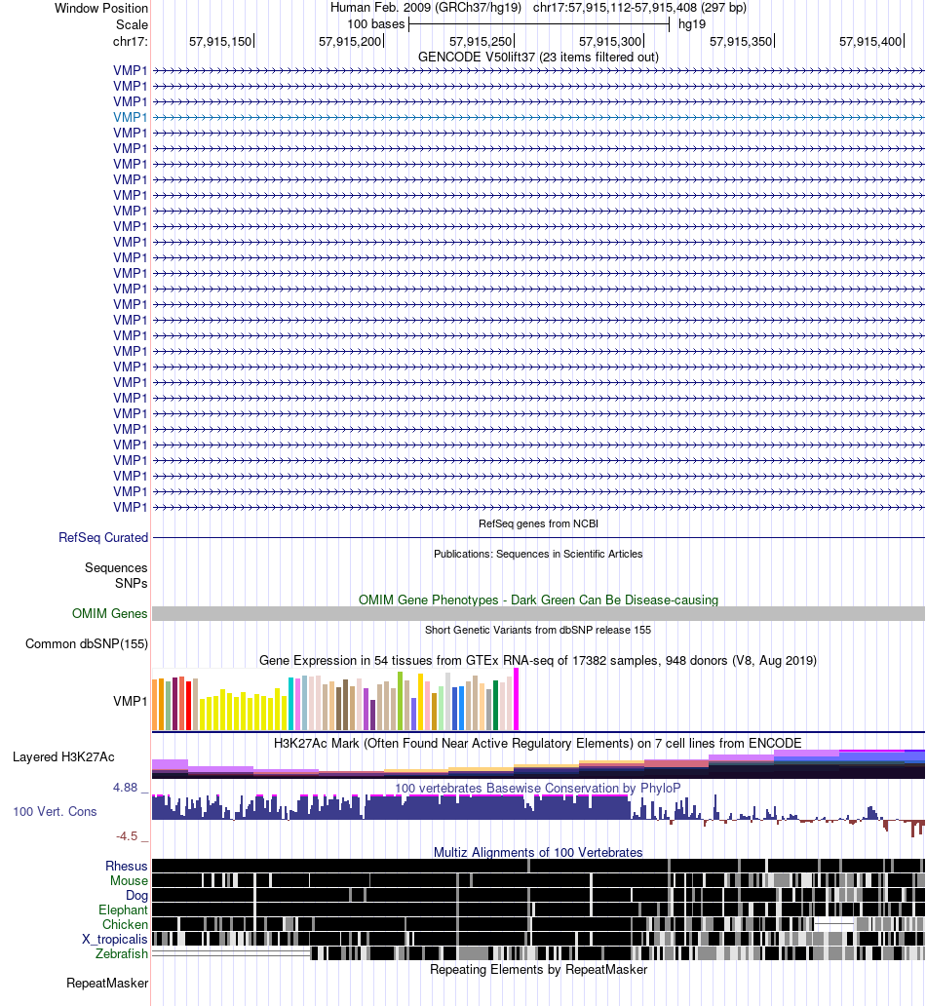The height and width of the screenshot is (1006, 926).
Task: Open the GTEx Gene Expression in 54 tissues title
Action: coord(538,660)
